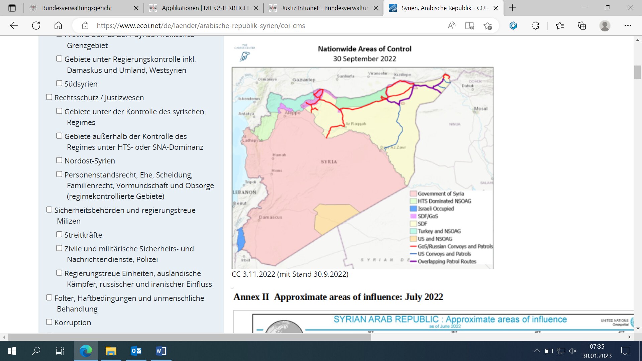Switch to the Bundesverwaltungsgericht tab
642x361 pixels.
(x=77, y=8)
